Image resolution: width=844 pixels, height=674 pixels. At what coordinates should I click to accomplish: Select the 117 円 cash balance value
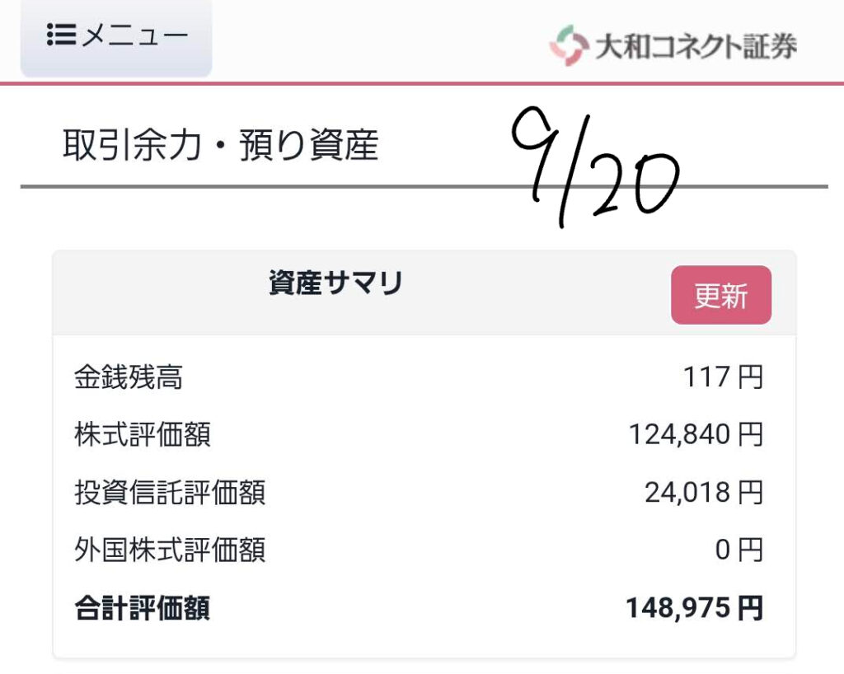point(722,377)
